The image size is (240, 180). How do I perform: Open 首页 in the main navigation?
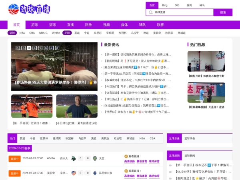tap(16, 25)
